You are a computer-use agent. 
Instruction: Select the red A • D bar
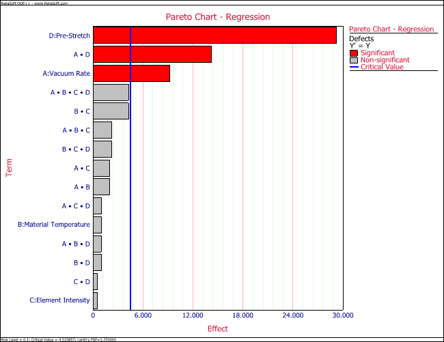click(x=152, y=55)
